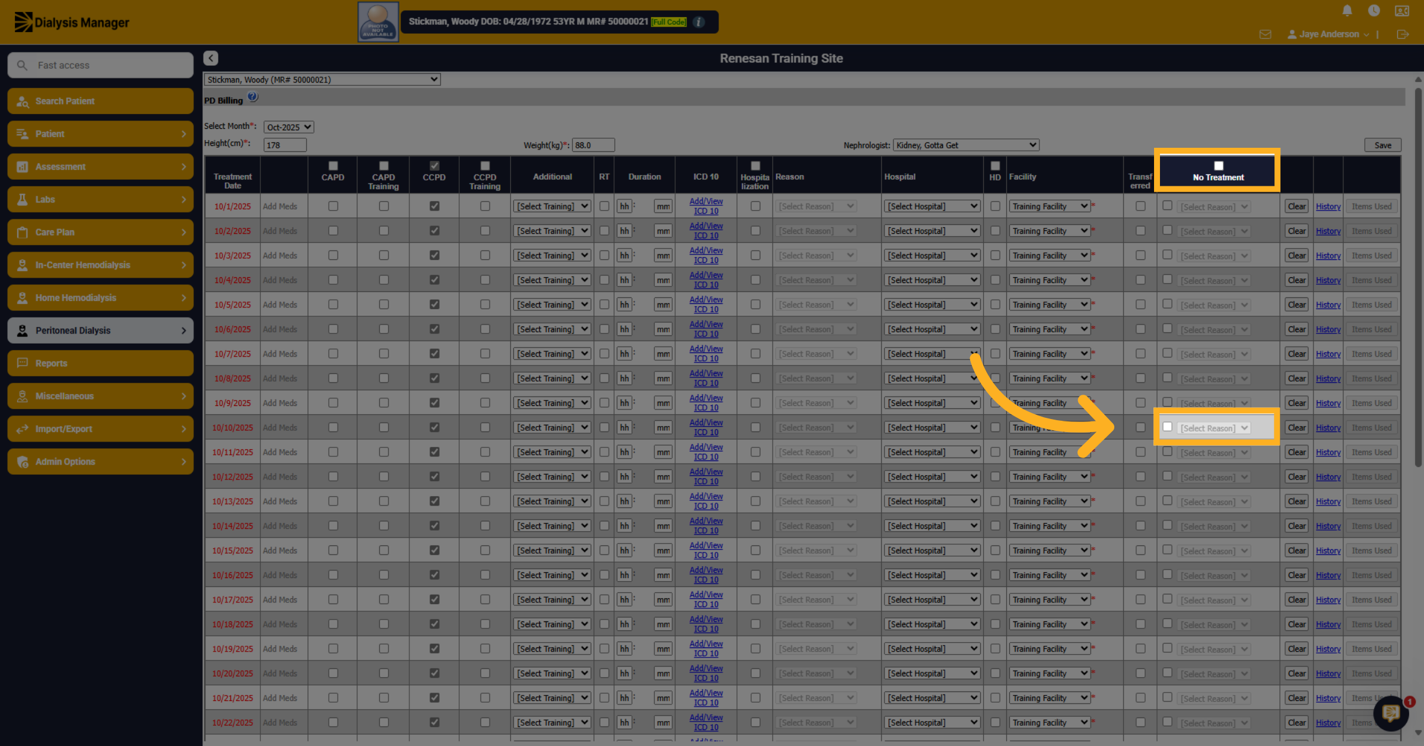
Task: Check the No Treatment header checkbox
Action: [x=1219, y=166]
